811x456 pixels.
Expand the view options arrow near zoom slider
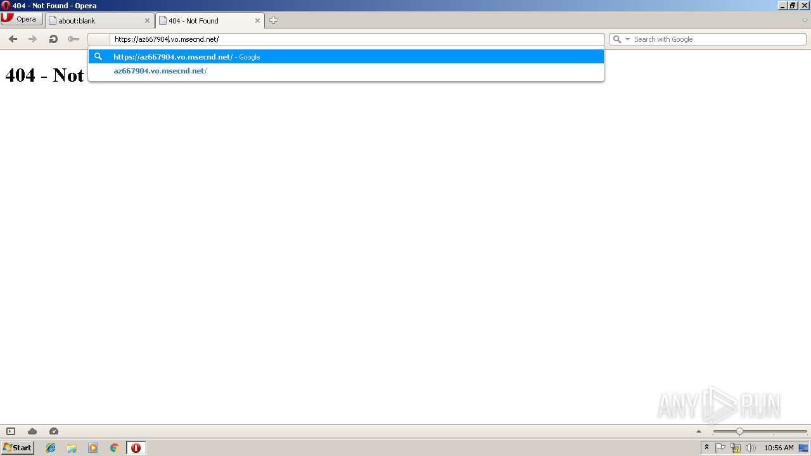[699, 431]
